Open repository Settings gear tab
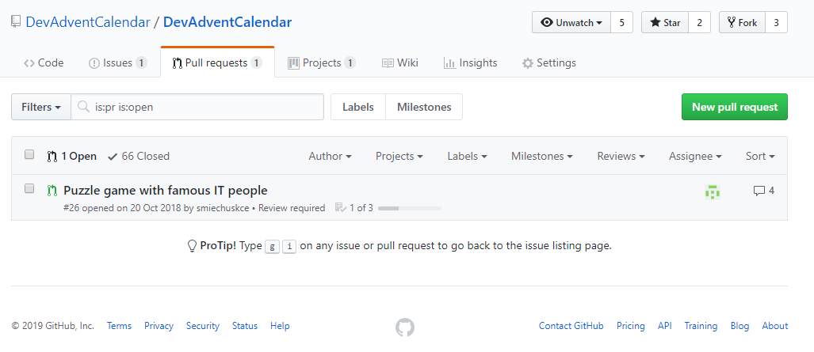Screen dimensions: 814x352 (x=548, y=63)
